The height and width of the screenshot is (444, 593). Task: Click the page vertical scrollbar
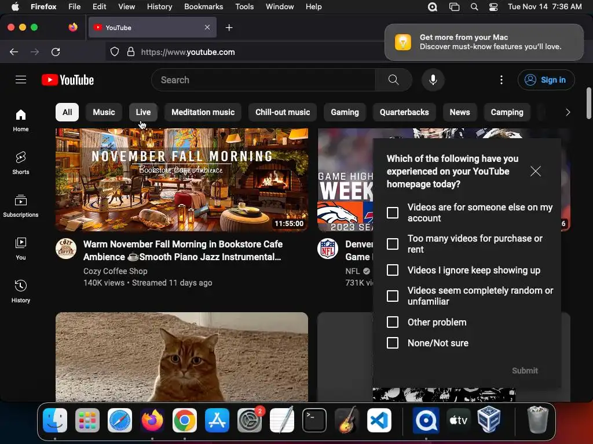[588, 103]
